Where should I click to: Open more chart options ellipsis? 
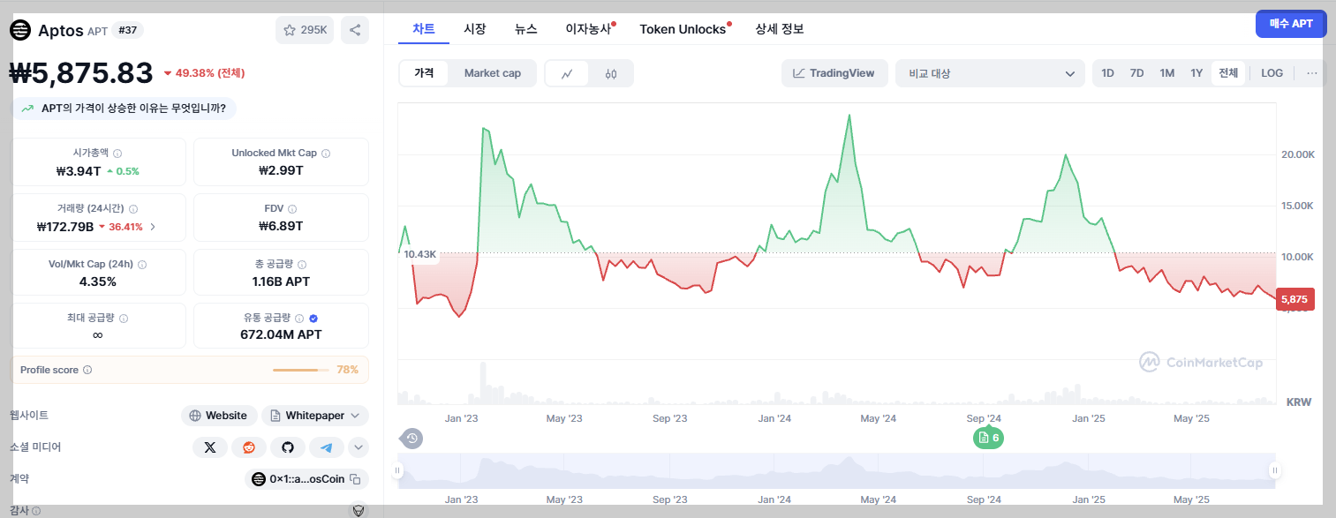coord(1311,73)
